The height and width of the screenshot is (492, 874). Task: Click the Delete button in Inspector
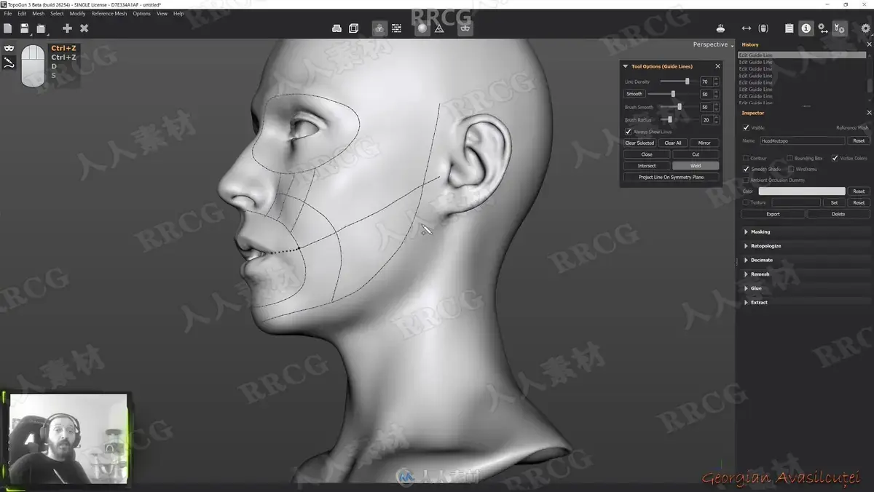point(838,214)
